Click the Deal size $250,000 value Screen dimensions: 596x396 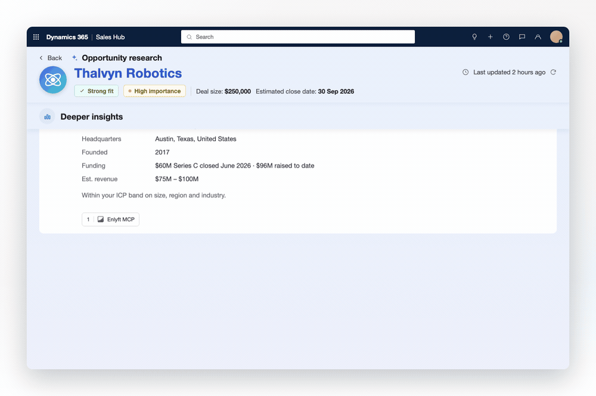click(238, 91)
